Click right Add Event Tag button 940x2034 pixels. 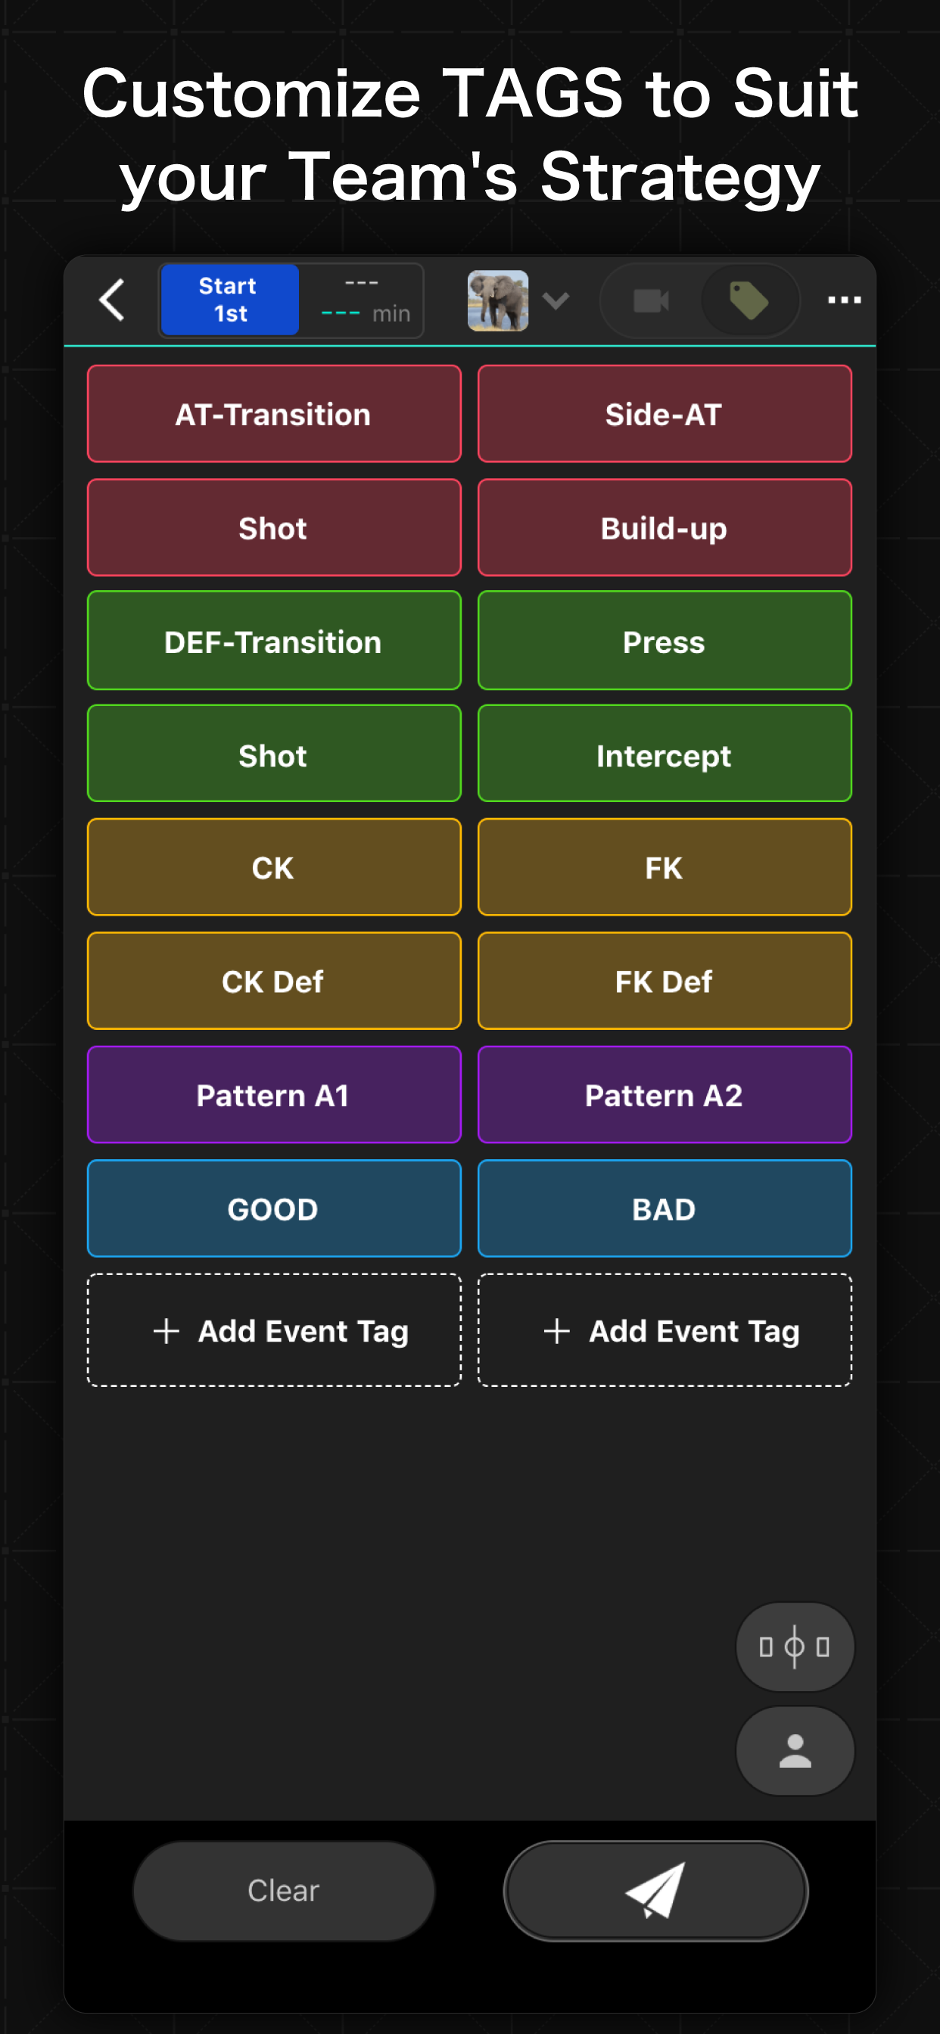[665, 1330]
